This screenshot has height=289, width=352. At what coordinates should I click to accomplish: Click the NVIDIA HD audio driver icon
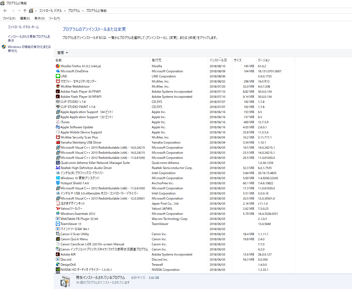tap(58, 270)
